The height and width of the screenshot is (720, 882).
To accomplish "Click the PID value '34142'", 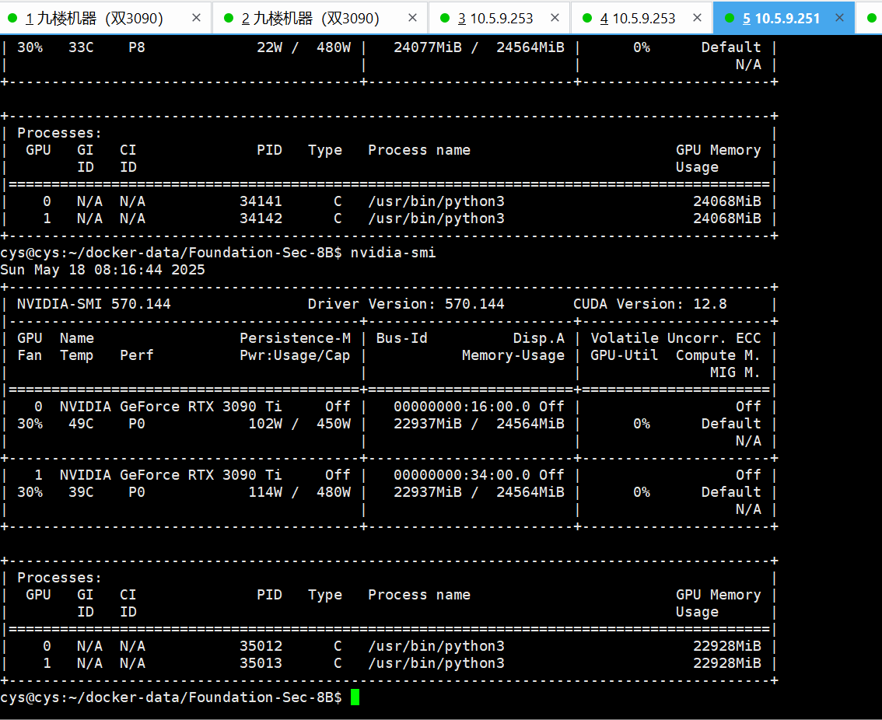I will (261, 218).
